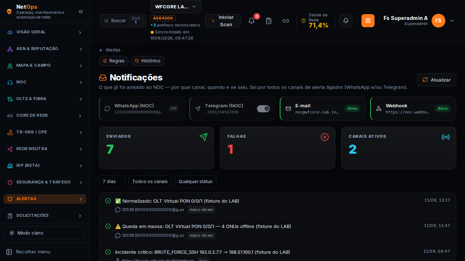Open the 7 dias period filter
Image resolution: width=465 pixels, height=261 pixels.
pos(112,182)
